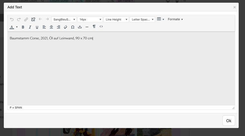Open the SangBleu font family dropdown
This screenshot has height=136, width=245.
(64, 20)
